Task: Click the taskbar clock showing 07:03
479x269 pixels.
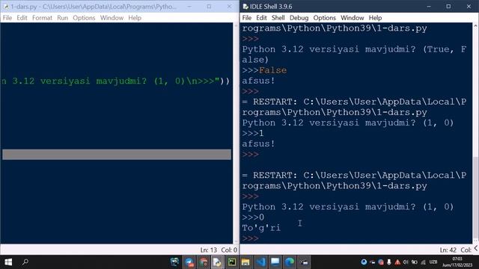Action: [457, 262]
